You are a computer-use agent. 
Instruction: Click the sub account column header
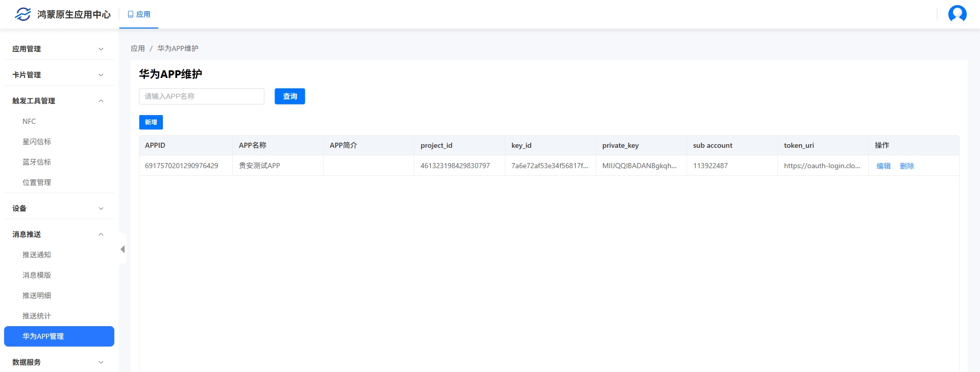[x=732, y=145]
